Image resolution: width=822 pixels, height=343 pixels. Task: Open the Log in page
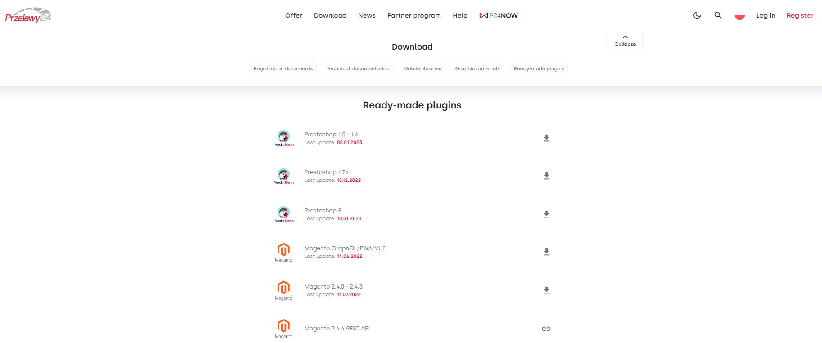pos(765,15)
